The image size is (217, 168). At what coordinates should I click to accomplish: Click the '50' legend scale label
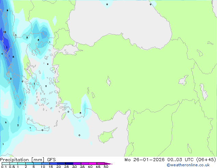106,167
